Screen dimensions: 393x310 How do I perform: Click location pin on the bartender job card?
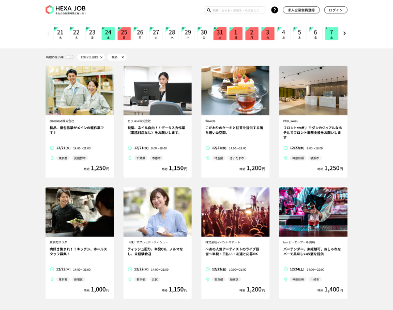(285, 280)
